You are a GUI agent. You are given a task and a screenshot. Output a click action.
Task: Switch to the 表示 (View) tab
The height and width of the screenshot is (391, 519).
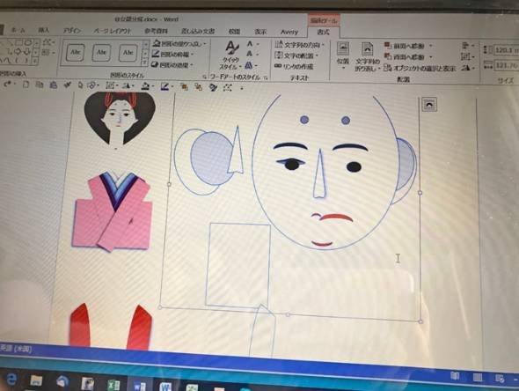coord(260,32)
